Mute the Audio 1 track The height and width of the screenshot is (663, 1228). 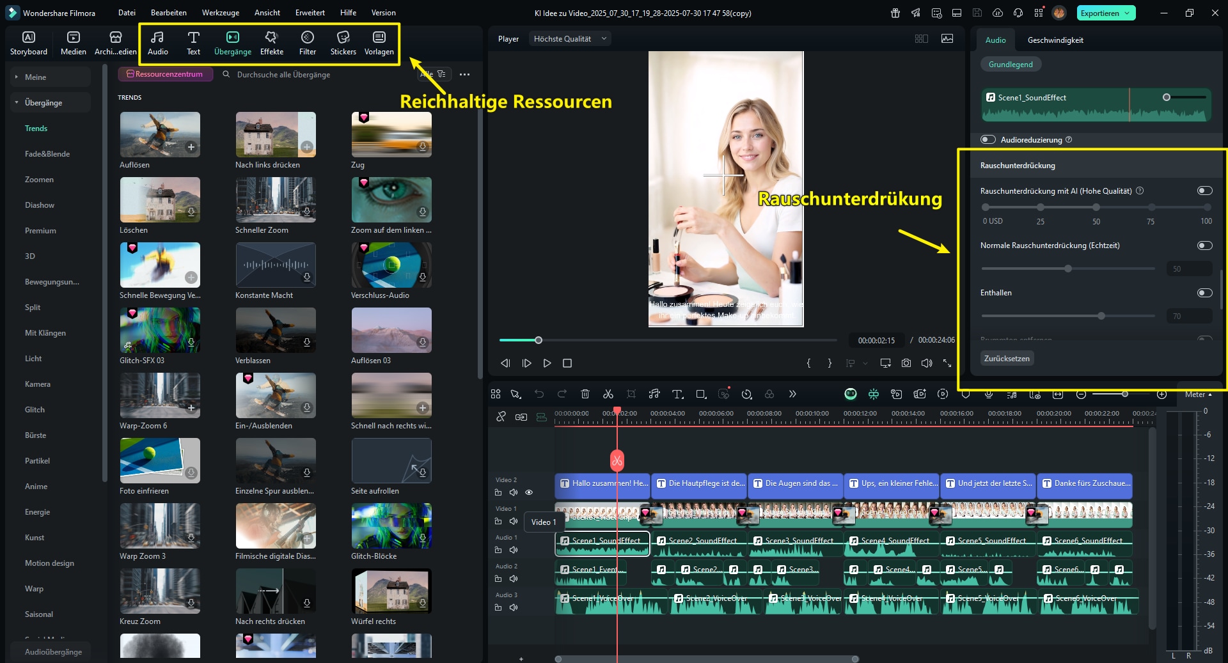(x=513, y=550)
